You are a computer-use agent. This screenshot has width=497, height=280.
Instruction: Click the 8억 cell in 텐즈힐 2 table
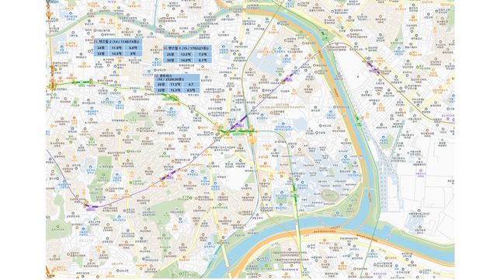coord(133,54)
